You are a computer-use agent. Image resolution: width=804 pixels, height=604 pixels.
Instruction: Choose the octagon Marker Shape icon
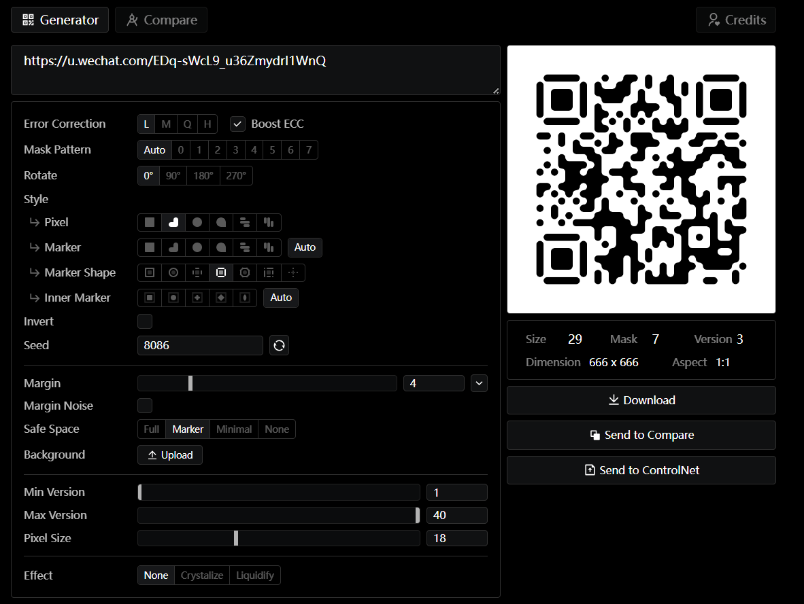tap(245, 272)
